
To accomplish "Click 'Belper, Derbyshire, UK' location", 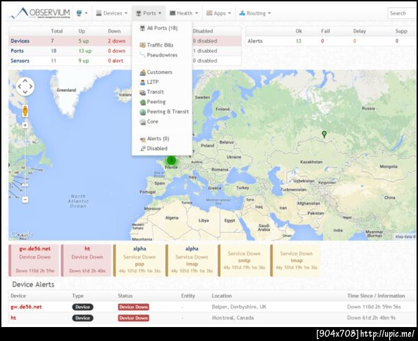I will point(239,307).
